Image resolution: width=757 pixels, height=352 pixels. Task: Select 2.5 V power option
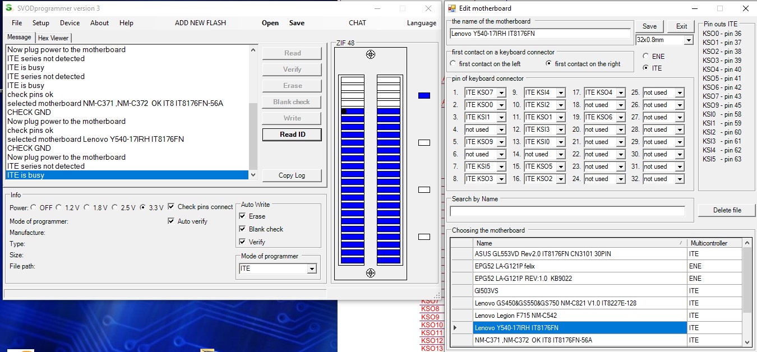pos(115,207)
